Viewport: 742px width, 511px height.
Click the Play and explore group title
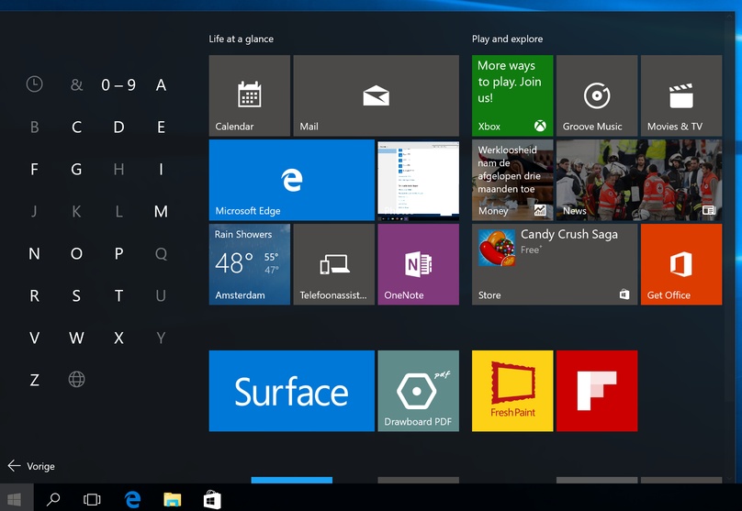point(507,39)
